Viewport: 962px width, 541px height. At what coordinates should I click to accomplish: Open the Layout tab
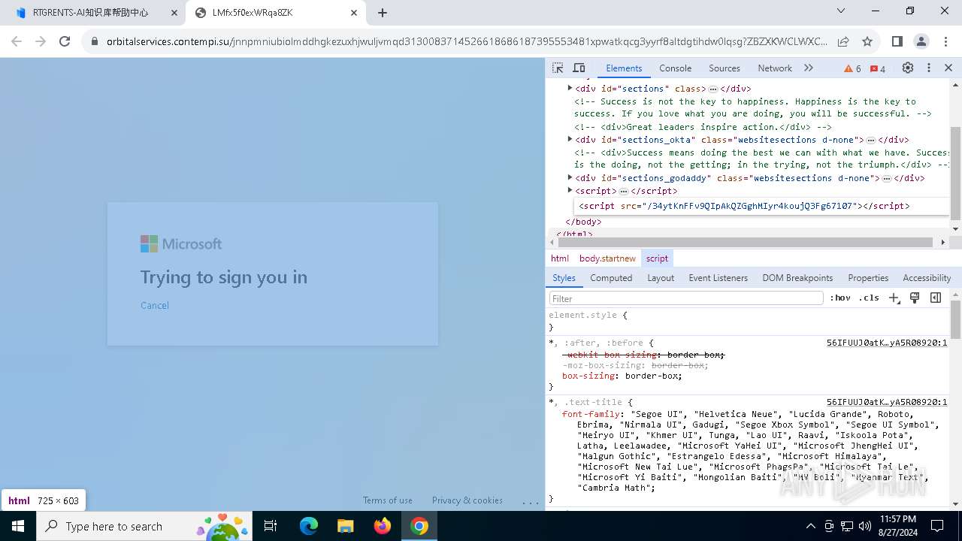pyautogui.click(x=661, y=277)
